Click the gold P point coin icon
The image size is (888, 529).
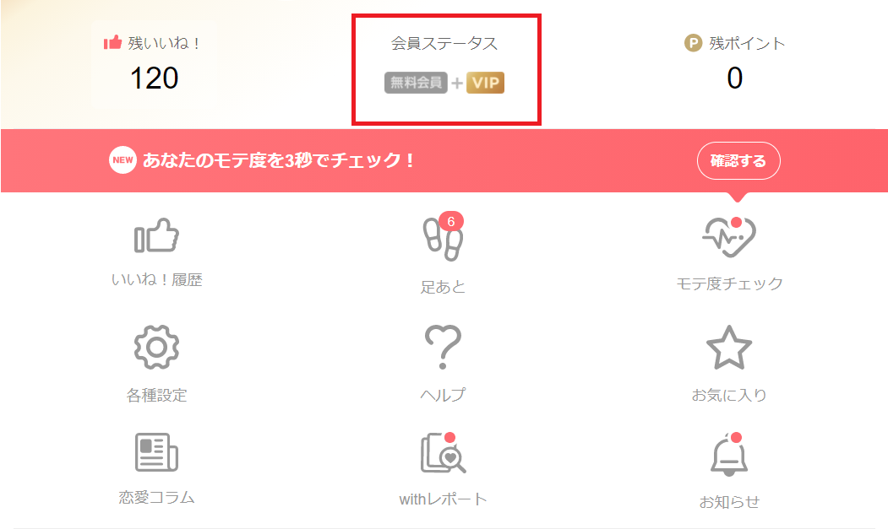pyautogui.click(x=693, y=43)
